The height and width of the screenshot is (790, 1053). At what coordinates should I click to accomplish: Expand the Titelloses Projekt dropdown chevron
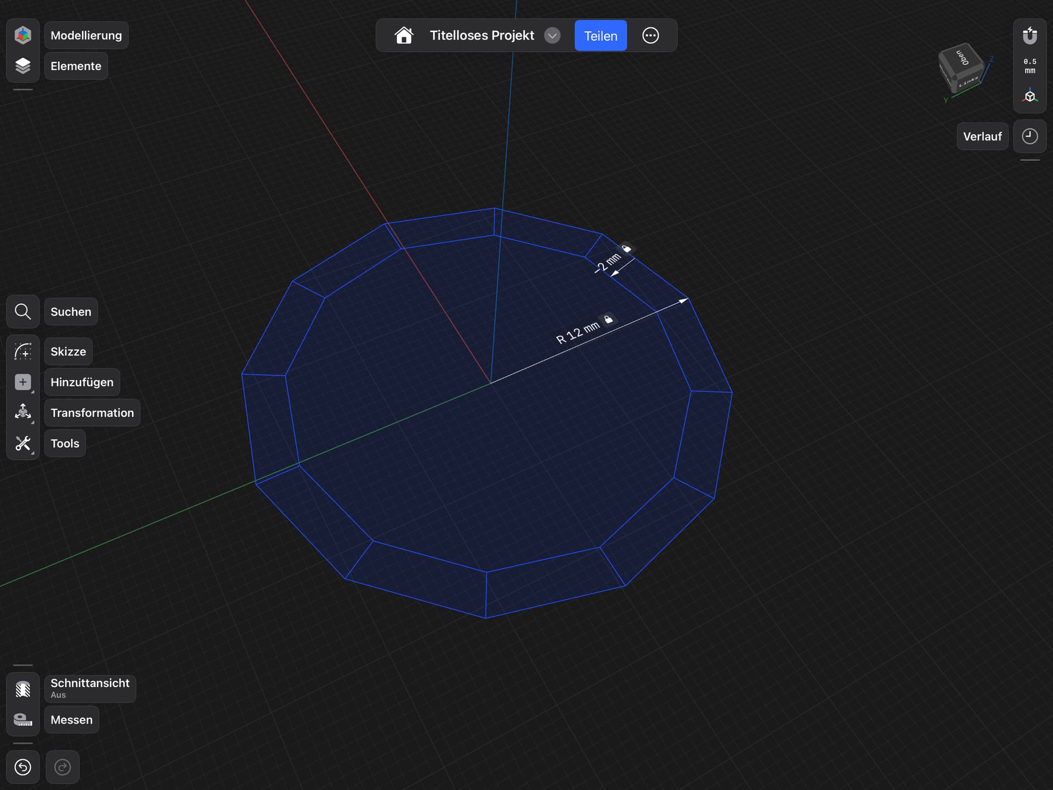click(552, 36)
